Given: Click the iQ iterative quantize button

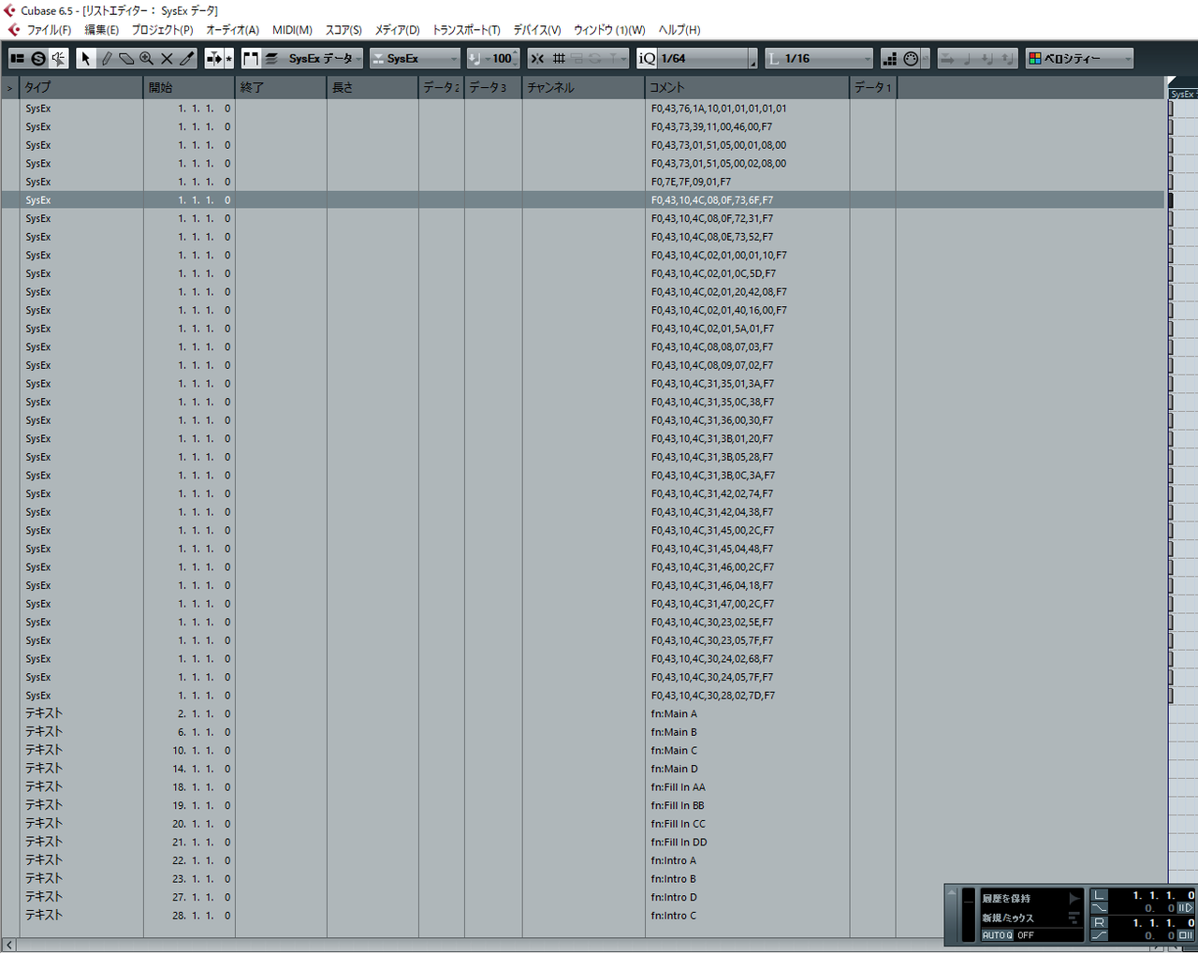Looking at the screenshot, I should coord(647,58).
